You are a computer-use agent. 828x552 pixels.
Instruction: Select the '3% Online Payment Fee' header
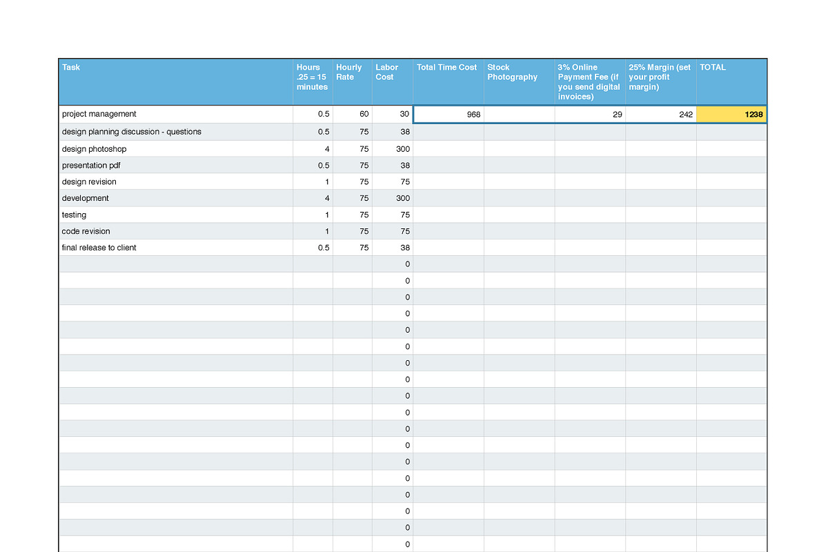(x=591, y=82)
